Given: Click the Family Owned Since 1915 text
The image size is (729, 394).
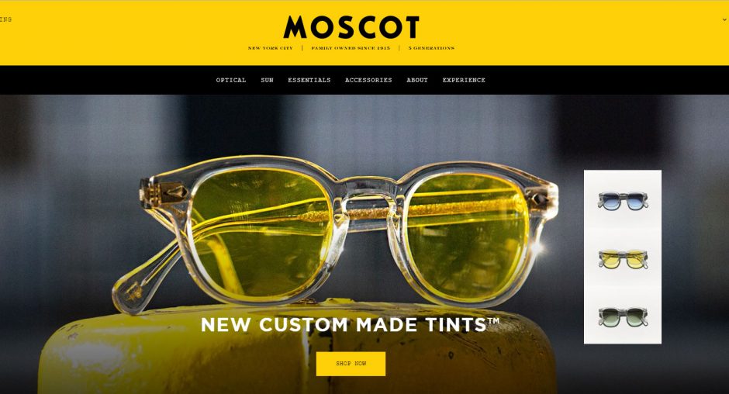Looking at the screenshot, I should pyautogui.click(x=351, y=48).
